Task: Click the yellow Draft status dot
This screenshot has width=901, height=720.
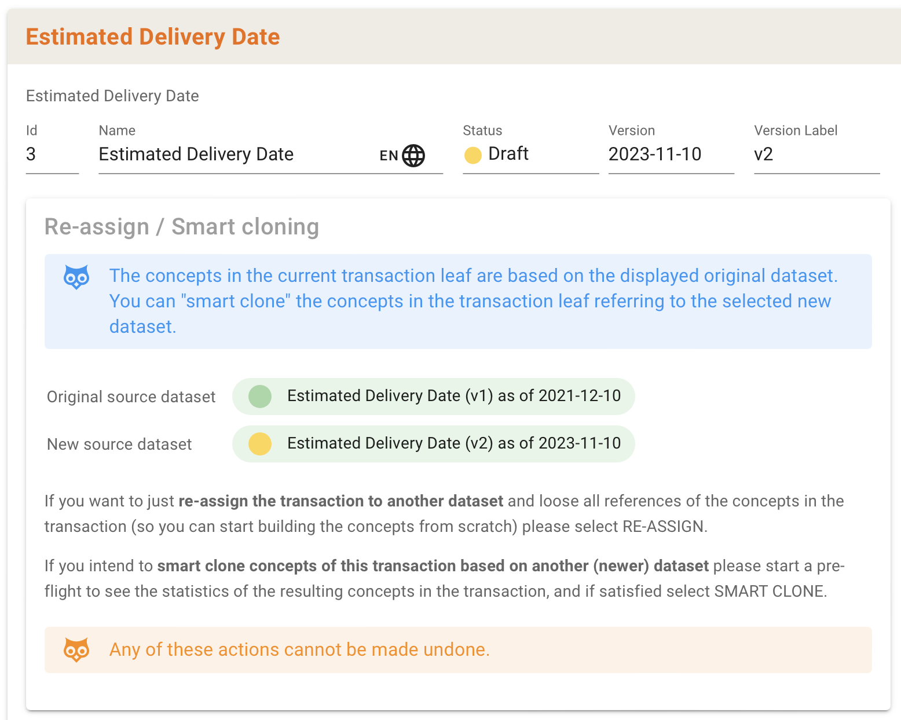Action: tap(473, 155)
